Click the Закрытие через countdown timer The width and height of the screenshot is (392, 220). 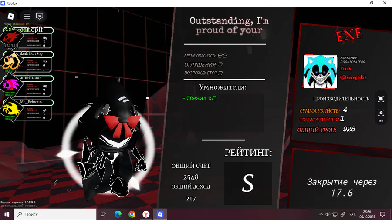(342, 187)
